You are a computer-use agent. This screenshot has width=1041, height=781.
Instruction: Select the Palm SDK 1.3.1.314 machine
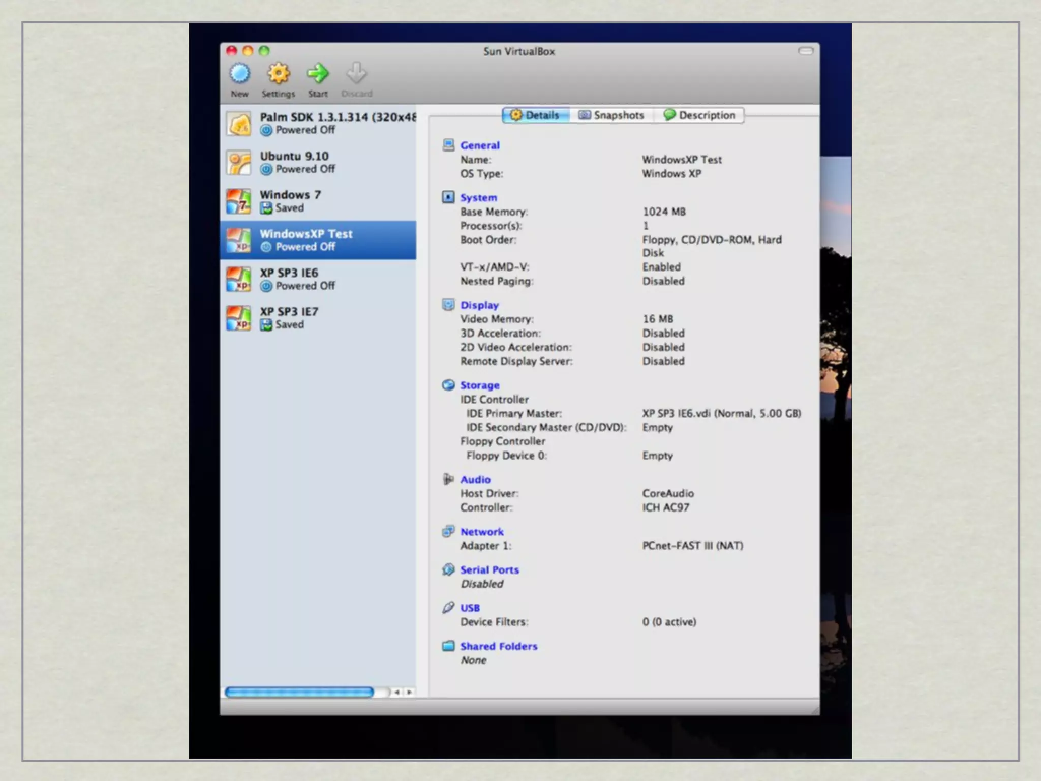click(x=318, y=124)
